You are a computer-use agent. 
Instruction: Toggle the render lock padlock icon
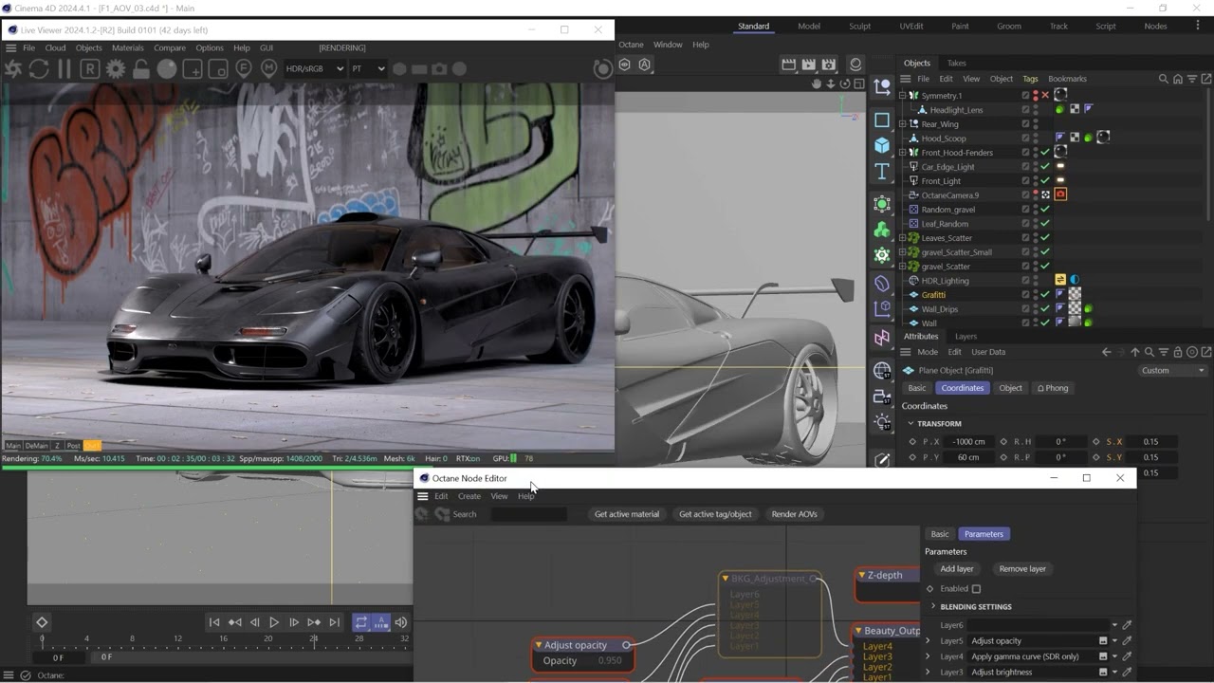pos(141,68)
